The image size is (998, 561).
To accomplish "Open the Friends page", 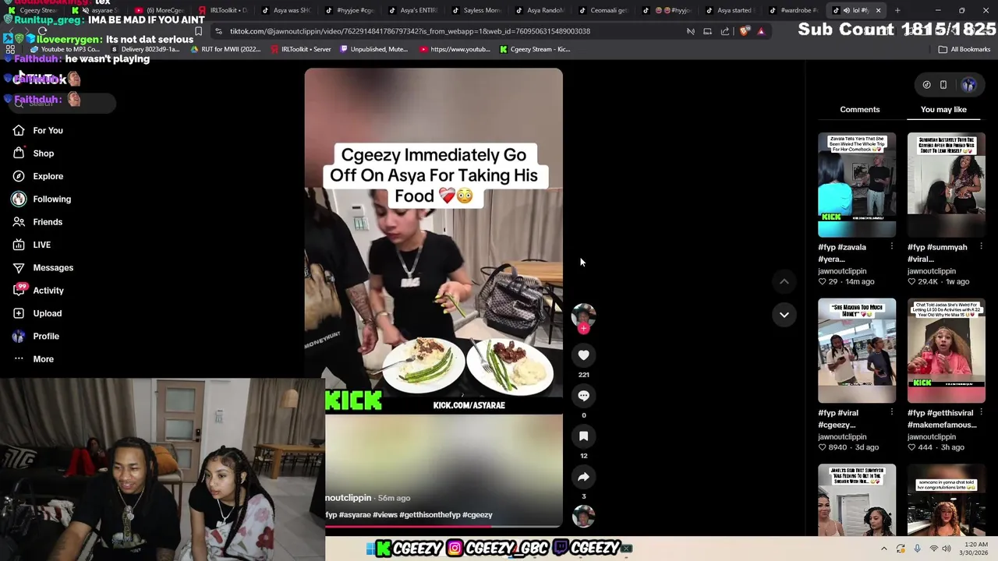I will click(x=37, y=222).
